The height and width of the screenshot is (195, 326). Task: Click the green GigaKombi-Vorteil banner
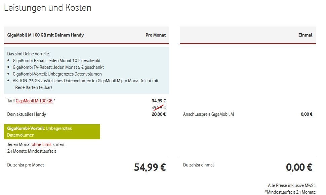pos(52,132)
